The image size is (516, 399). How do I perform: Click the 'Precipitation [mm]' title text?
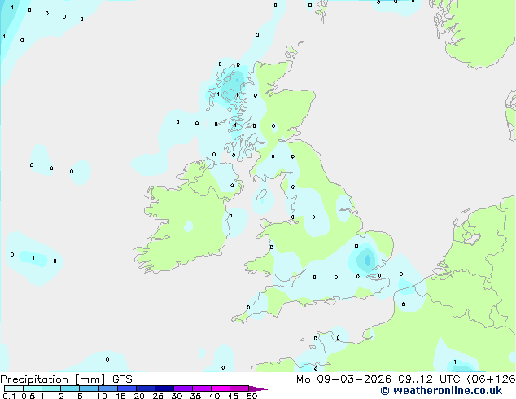[53, 379]
